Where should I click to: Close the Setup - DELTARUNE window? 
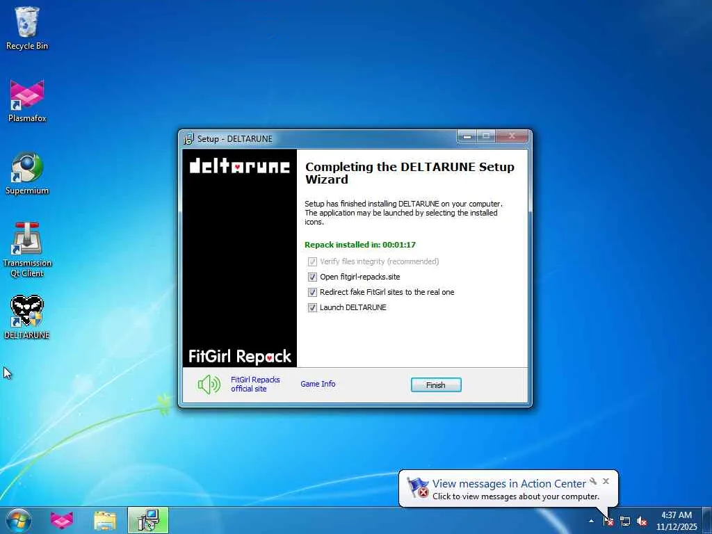click(x=512, y=136)
